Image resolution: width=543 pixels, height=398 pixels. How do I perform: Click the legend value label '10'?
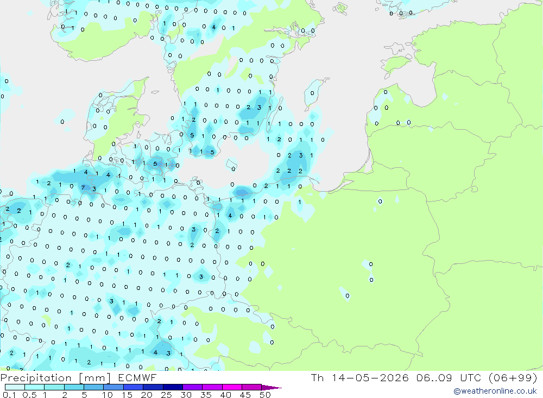[x=108, y=395]
